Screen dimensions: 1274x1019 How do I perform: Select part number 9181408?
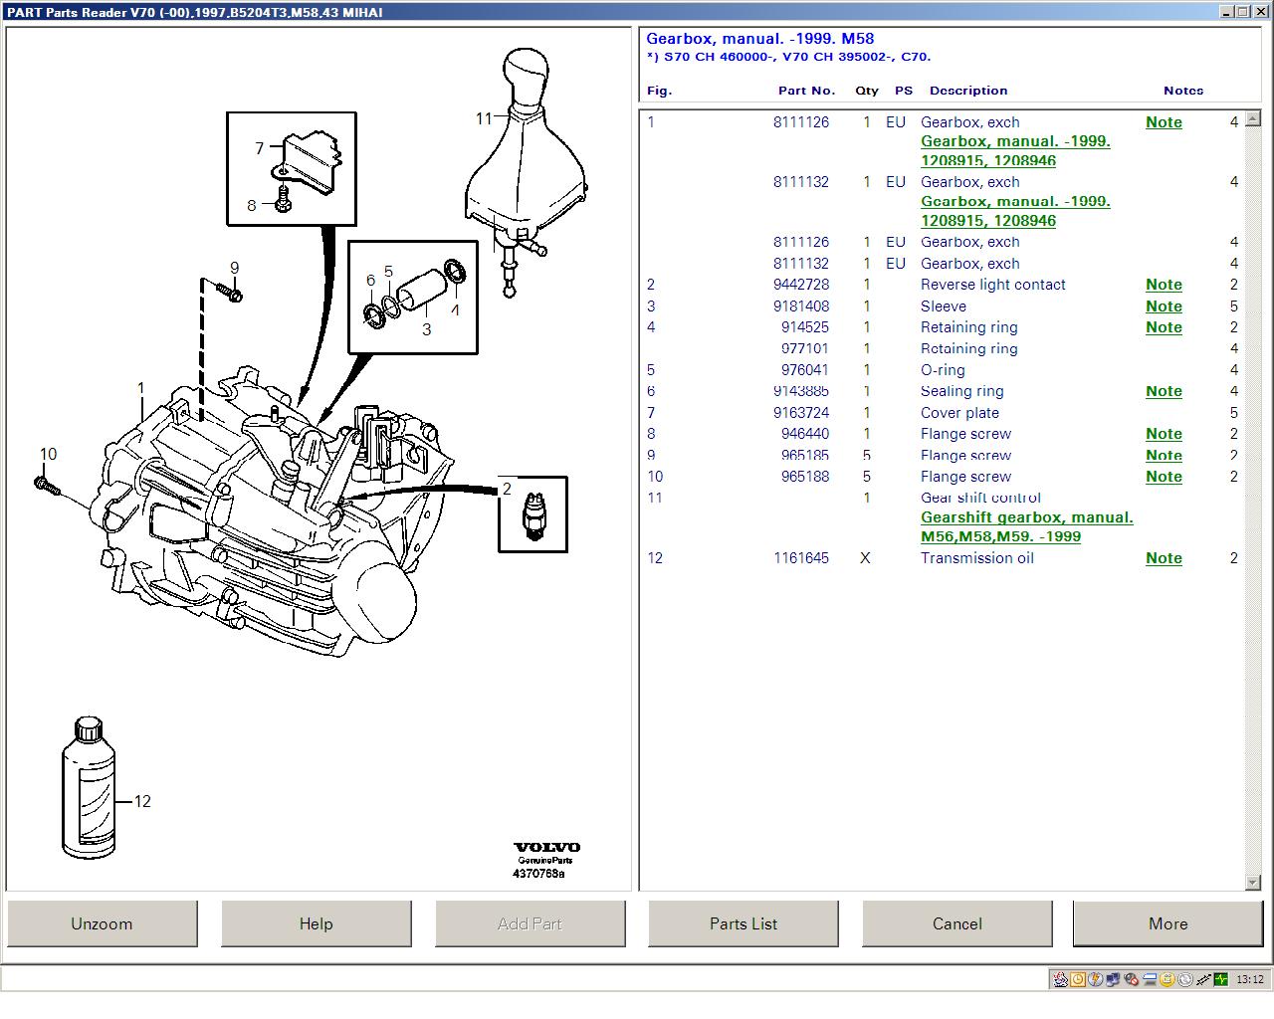coord(800,306)
